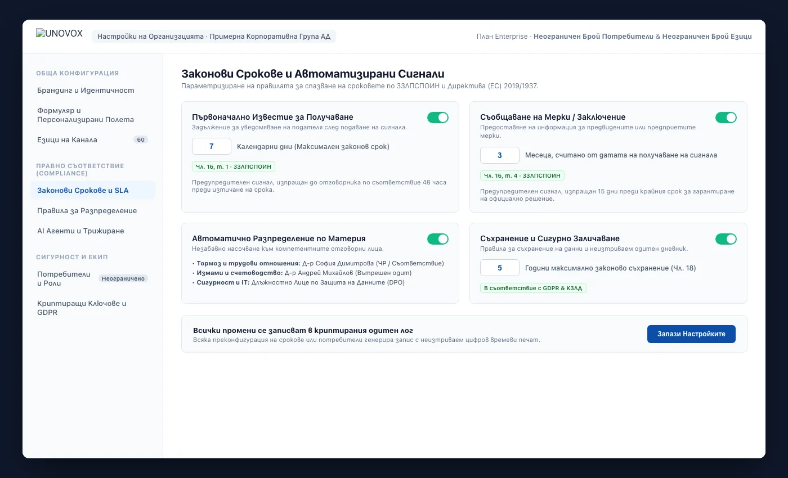Click the UNOVOX logo
Screen dimensions: 788x478
(x=59, y=34)
